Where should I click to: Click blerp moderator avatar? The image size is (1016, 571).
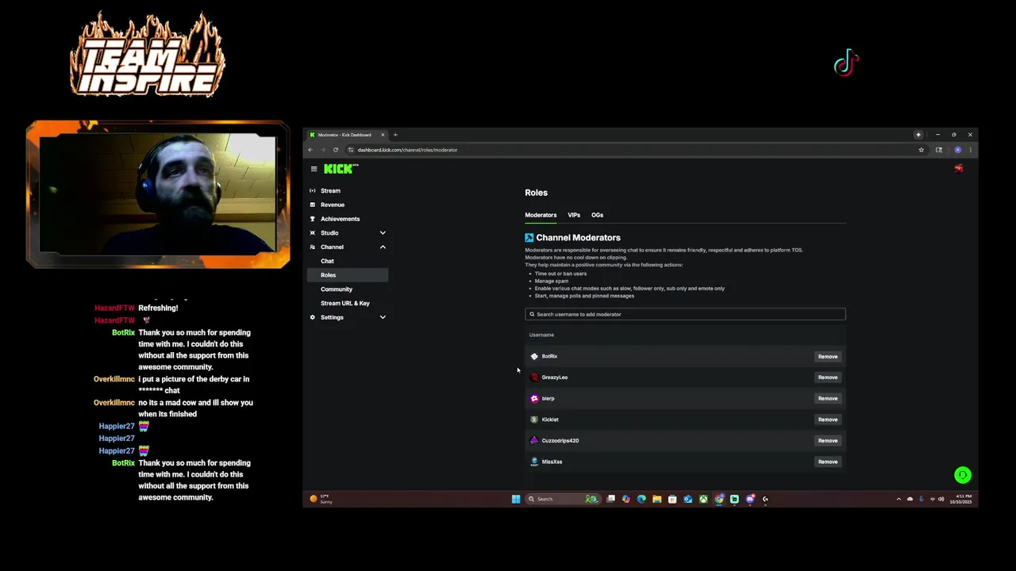click(534, 398)
